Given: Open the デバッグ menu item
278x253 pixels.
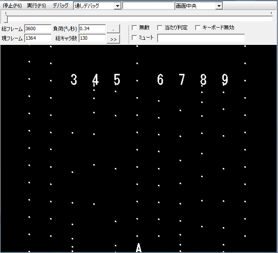Looking at the screenshot, I should pos(60,6).
